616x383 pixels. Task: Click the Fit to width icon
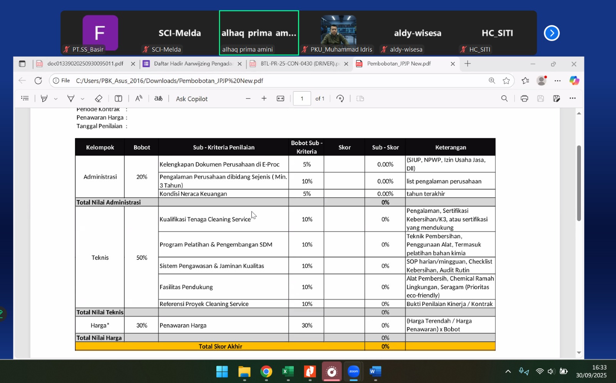pos(280,99)
